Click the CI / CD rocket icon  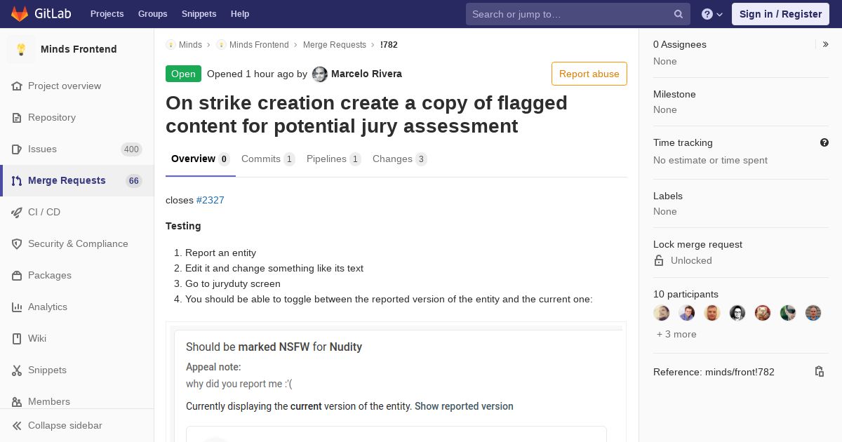(x=17, y=212)
